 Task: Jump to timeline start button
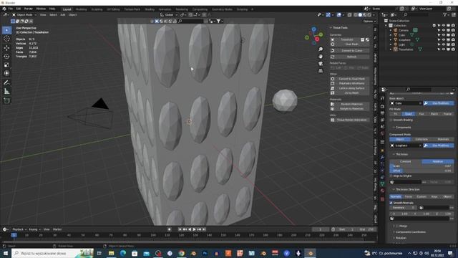click(x=180, y=229)
